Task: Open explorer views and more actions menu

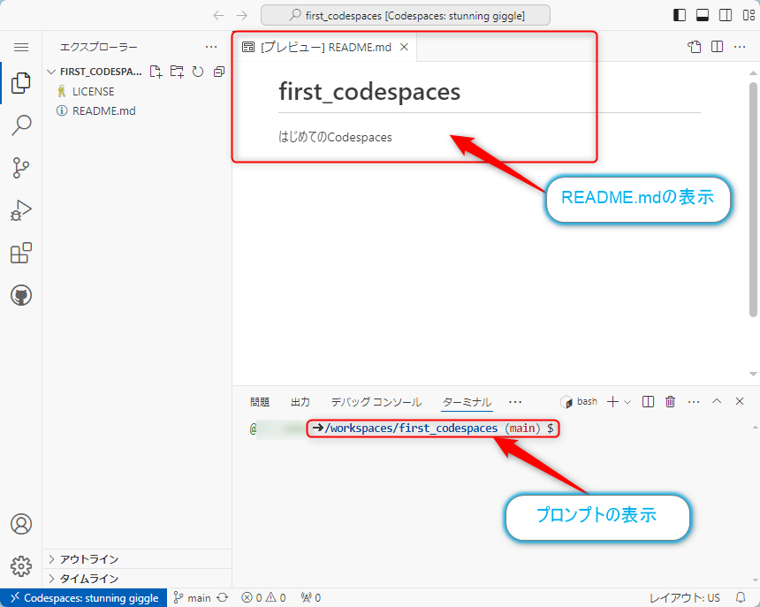Action: [x=211, y=47]
